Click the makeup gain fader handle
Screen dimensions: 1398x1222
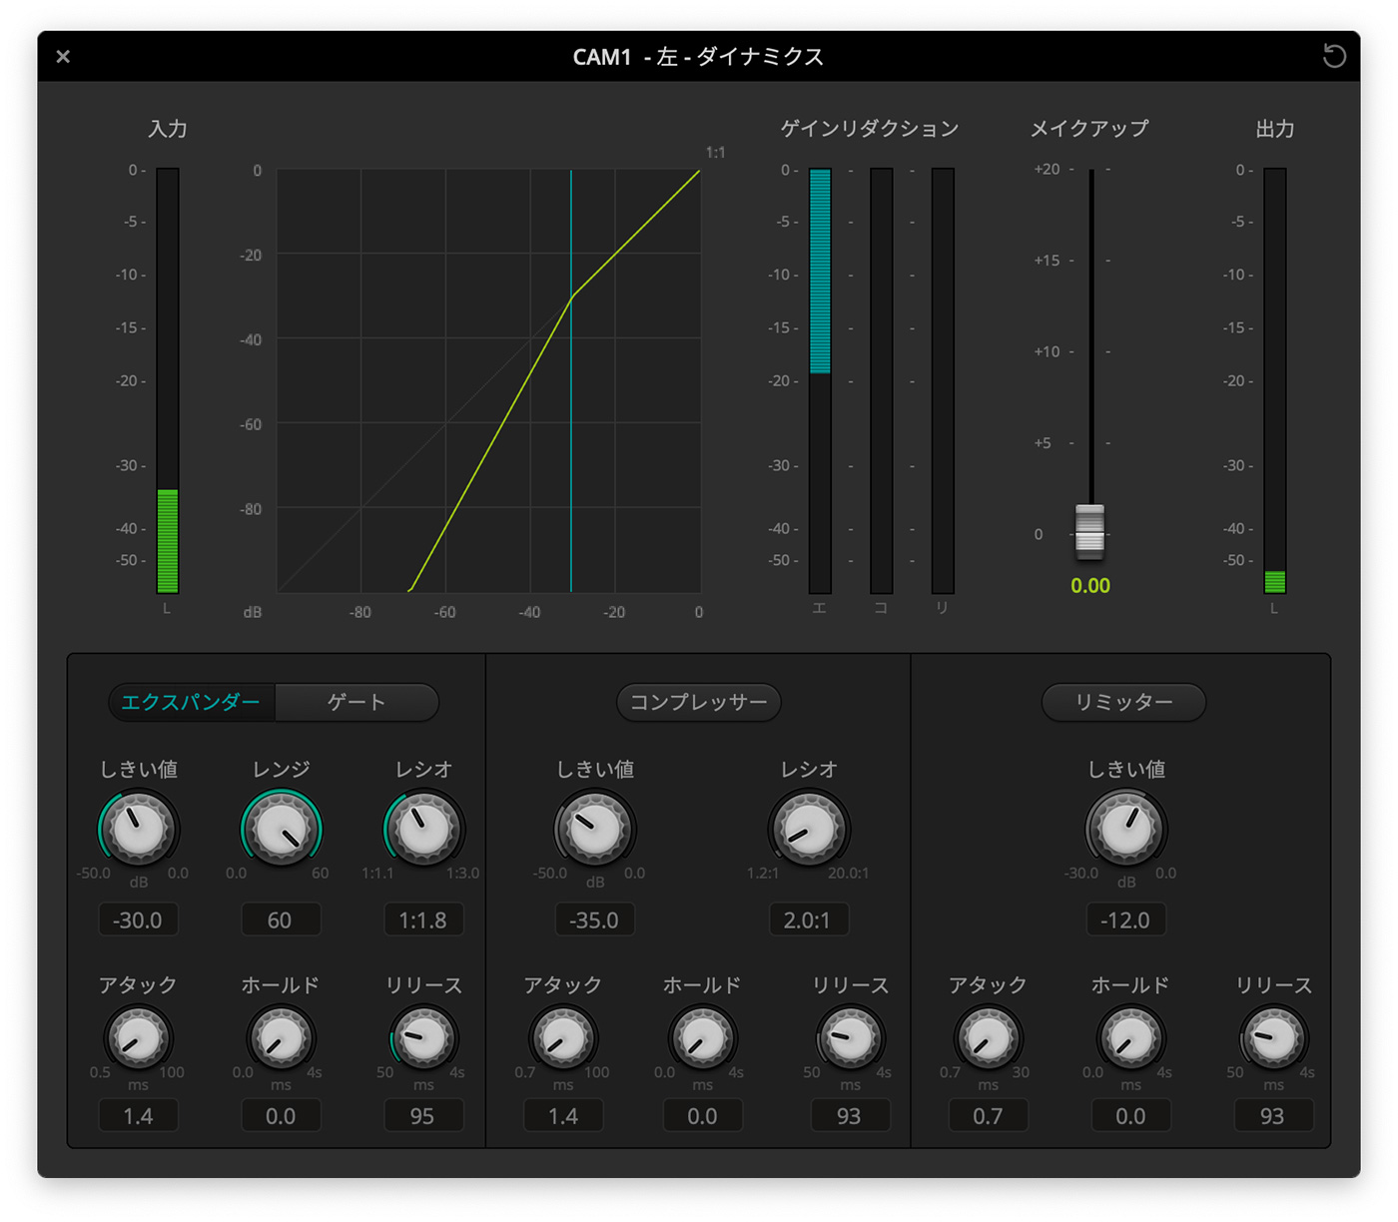tap(1089, 529)
